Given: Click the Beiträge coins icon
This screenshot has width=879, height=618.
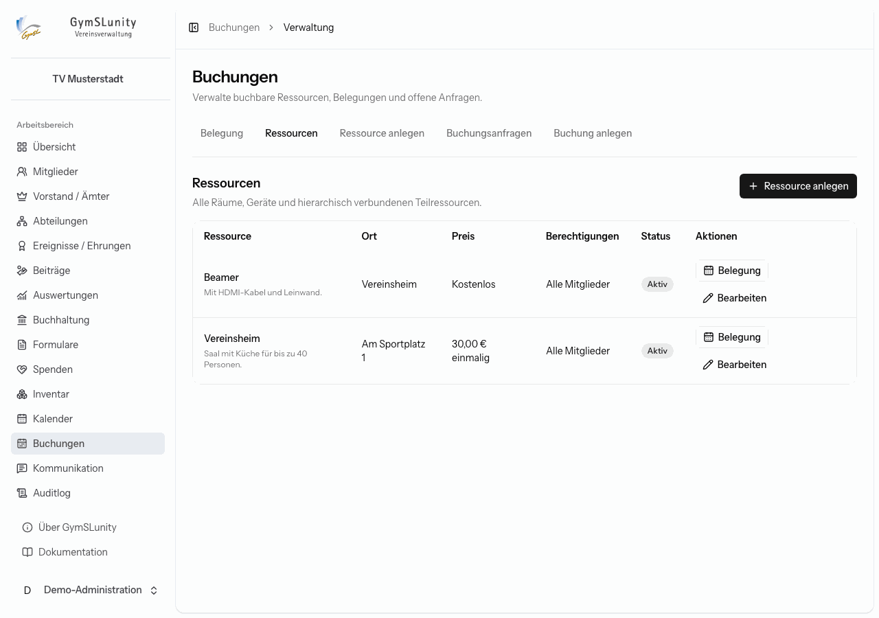Looking at the screenshot, I should 22,271.
